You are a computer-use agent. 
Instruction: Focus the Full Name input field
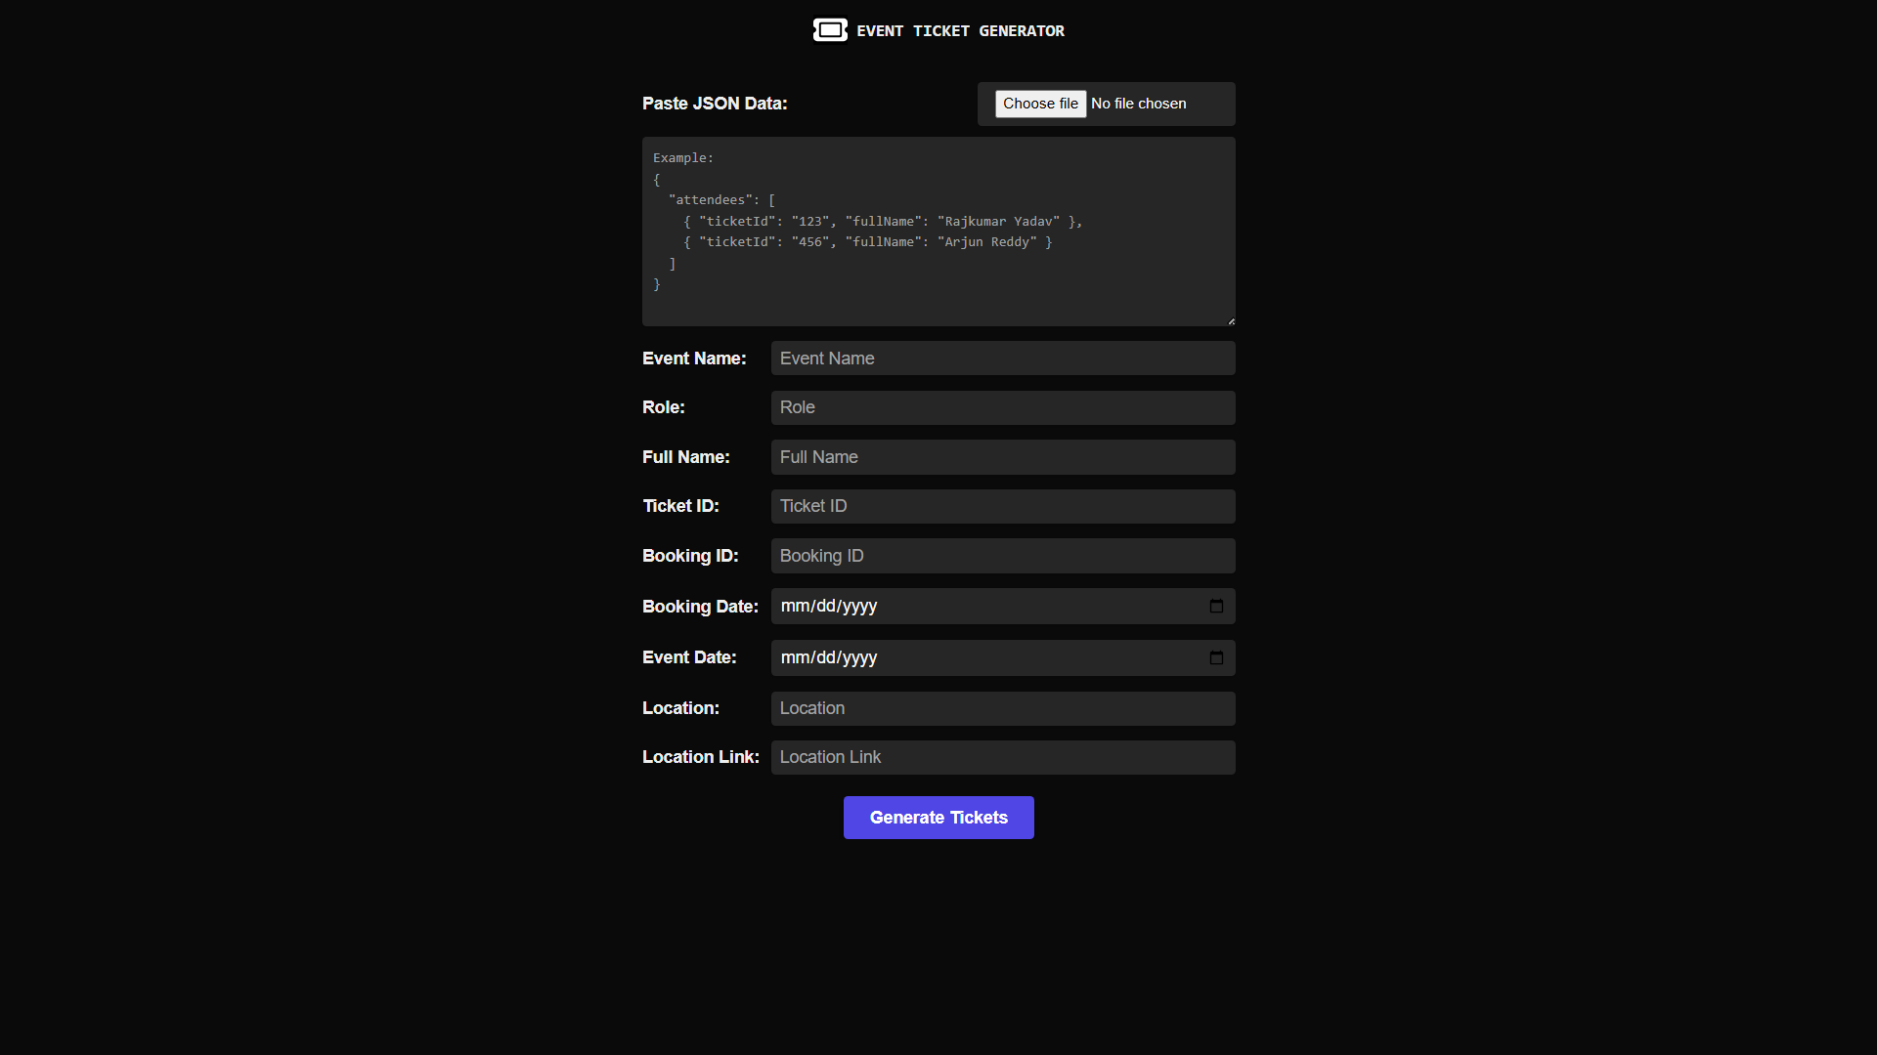(x=1002, y=456)
